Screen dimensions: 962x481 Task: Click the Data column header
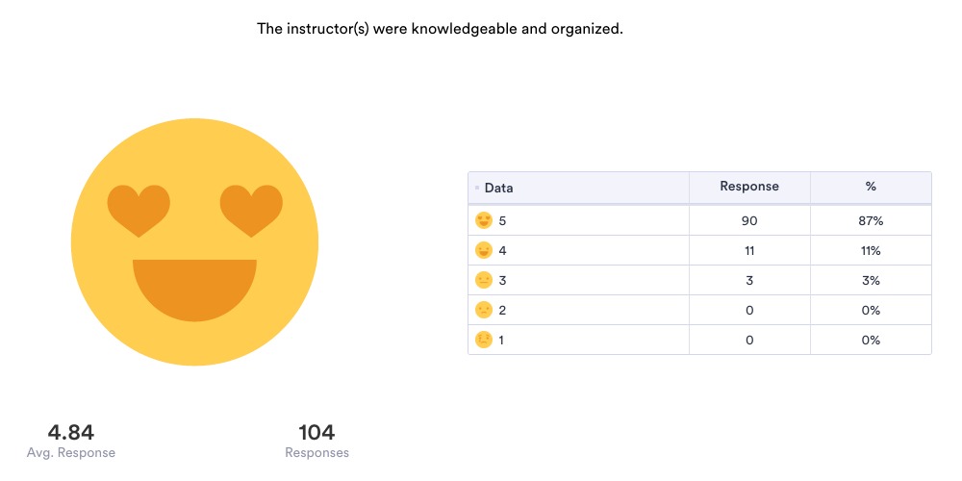(x=498, y=189)
